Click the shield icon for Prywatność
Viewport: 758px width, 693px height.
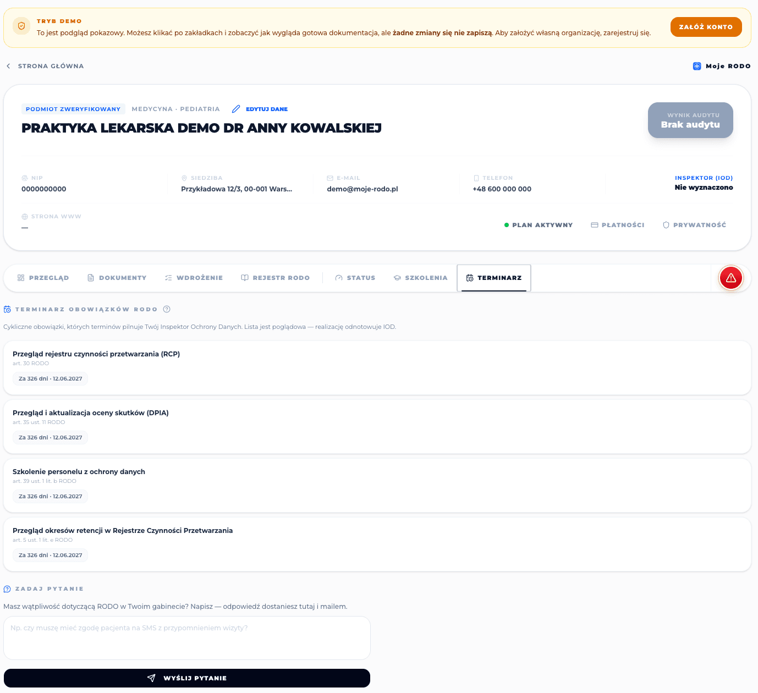point(666,225)
